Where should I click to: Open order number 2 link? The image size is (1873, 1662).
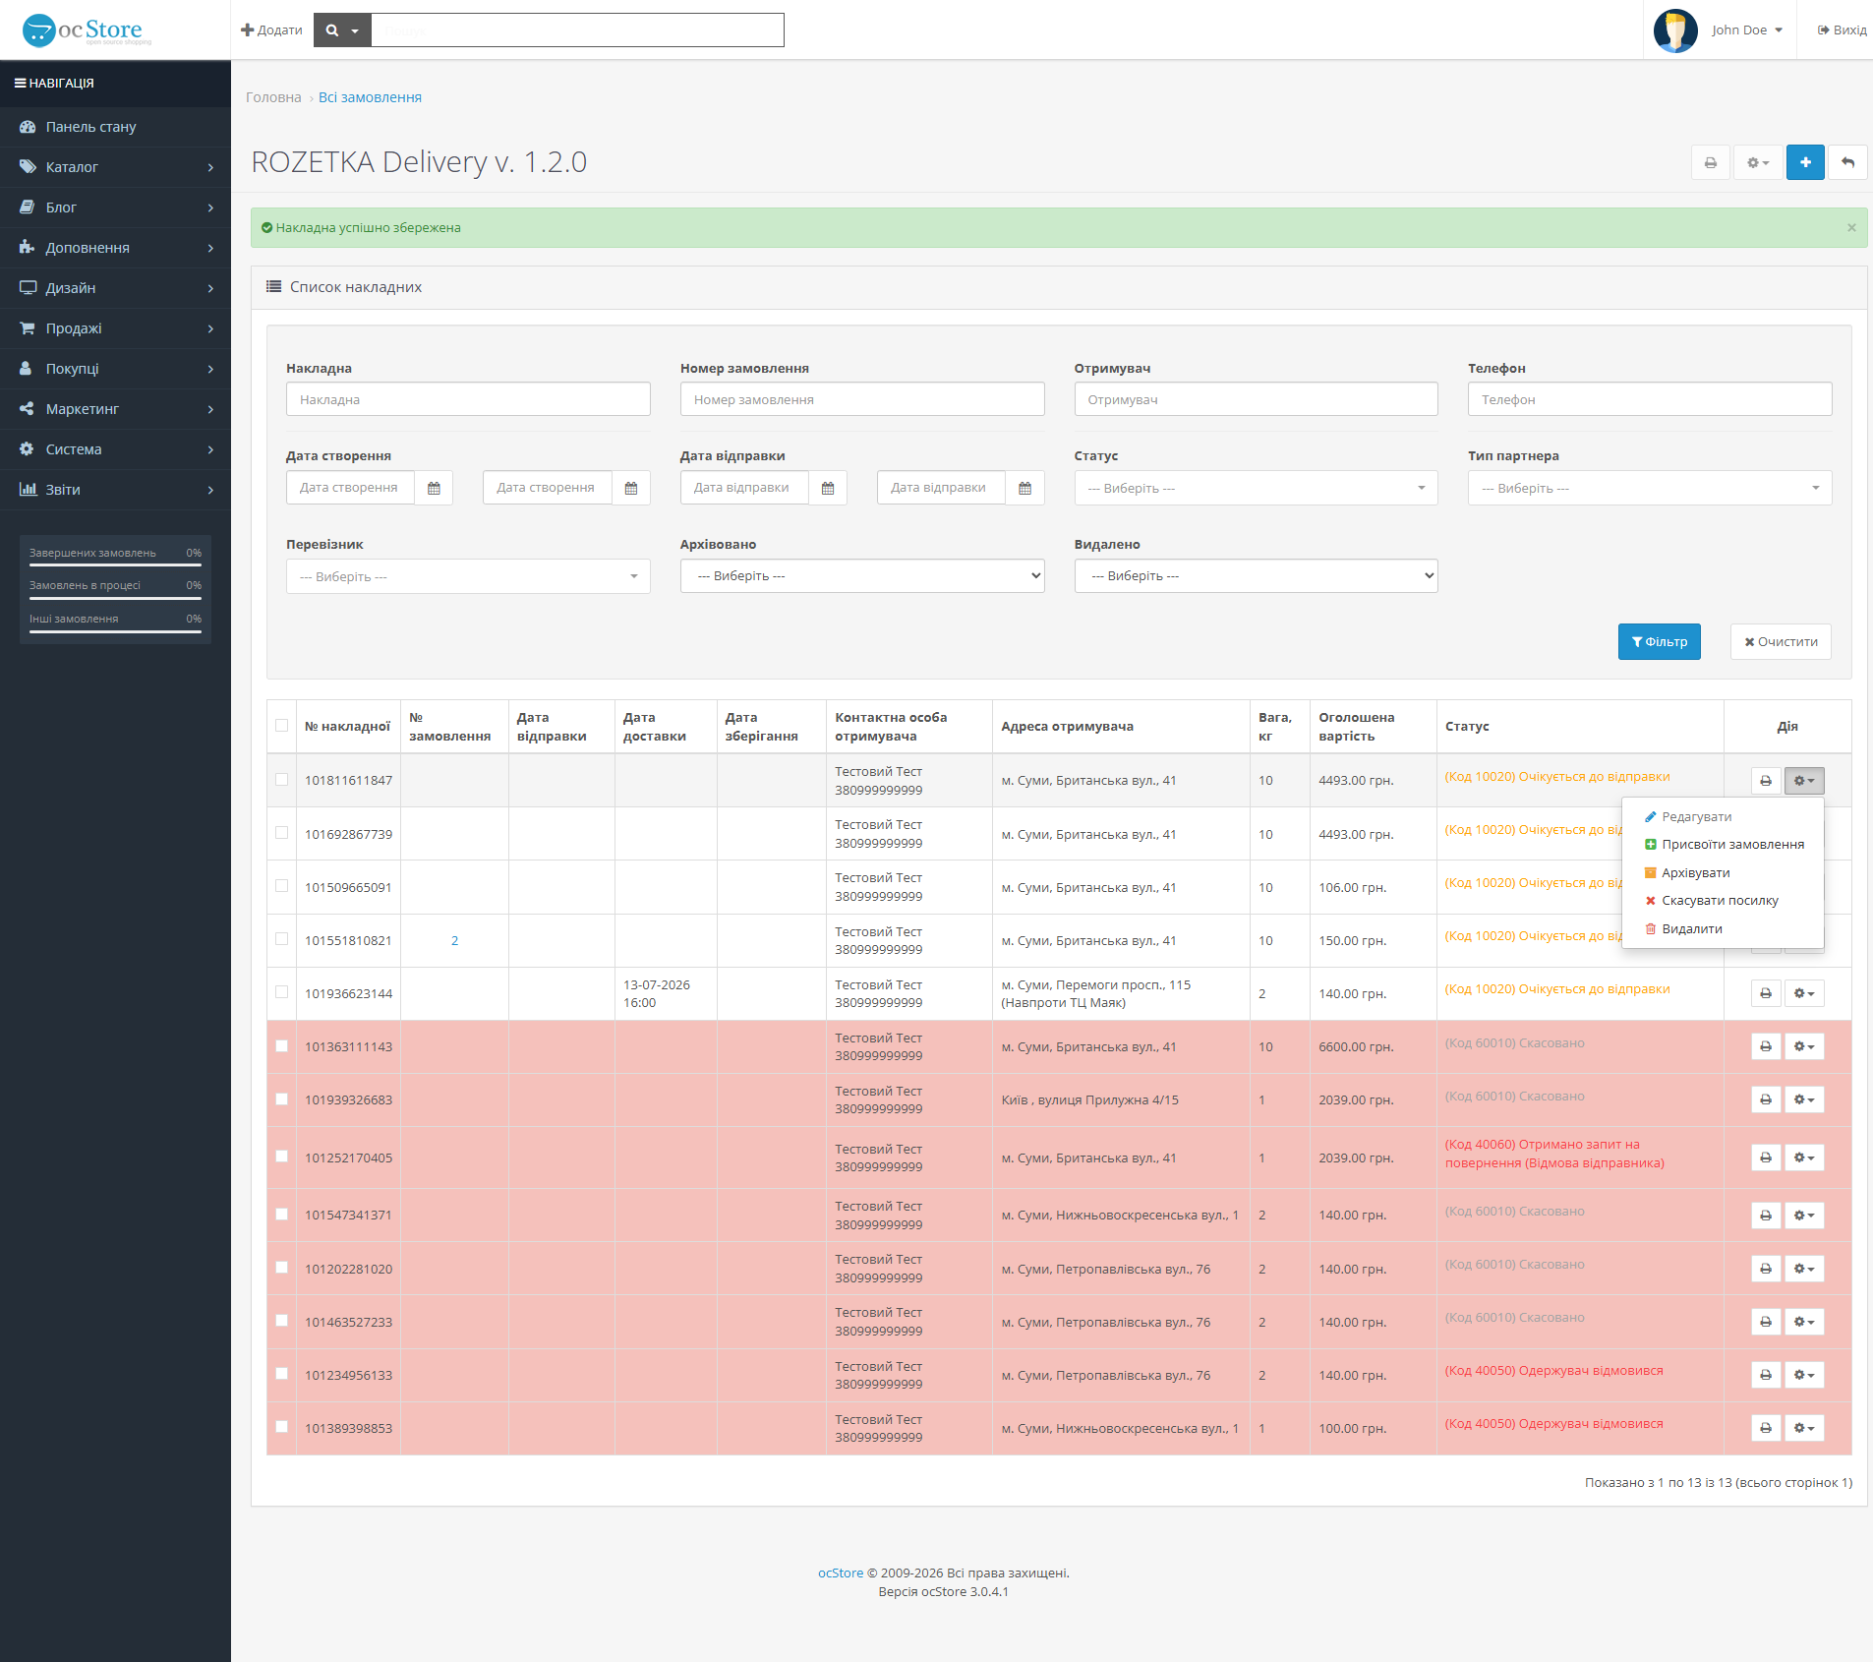click(x=454, y=941)
